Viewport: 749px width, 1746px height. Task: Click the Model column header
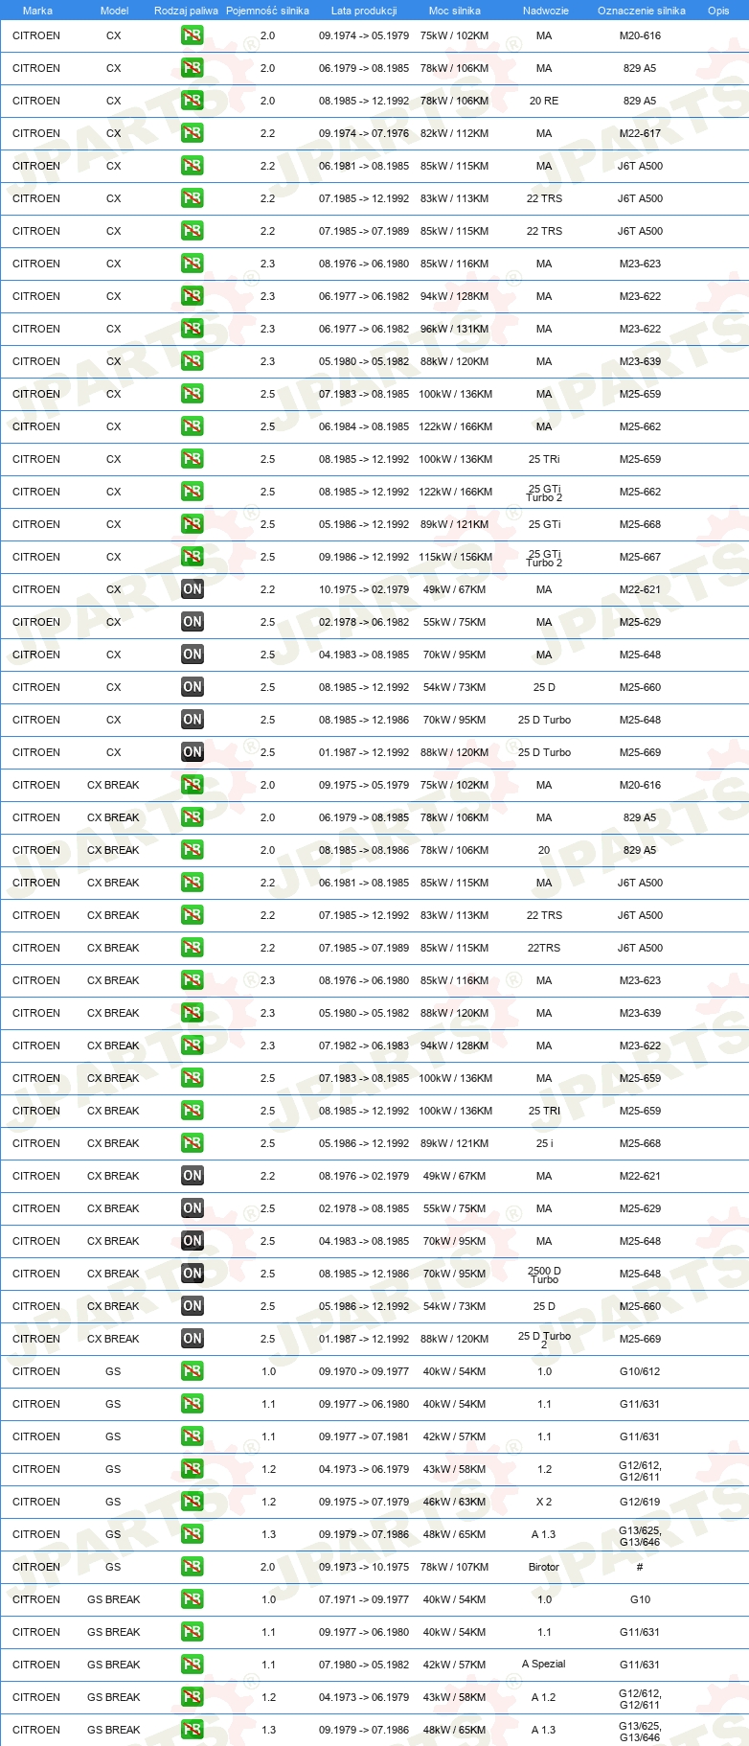114,11
